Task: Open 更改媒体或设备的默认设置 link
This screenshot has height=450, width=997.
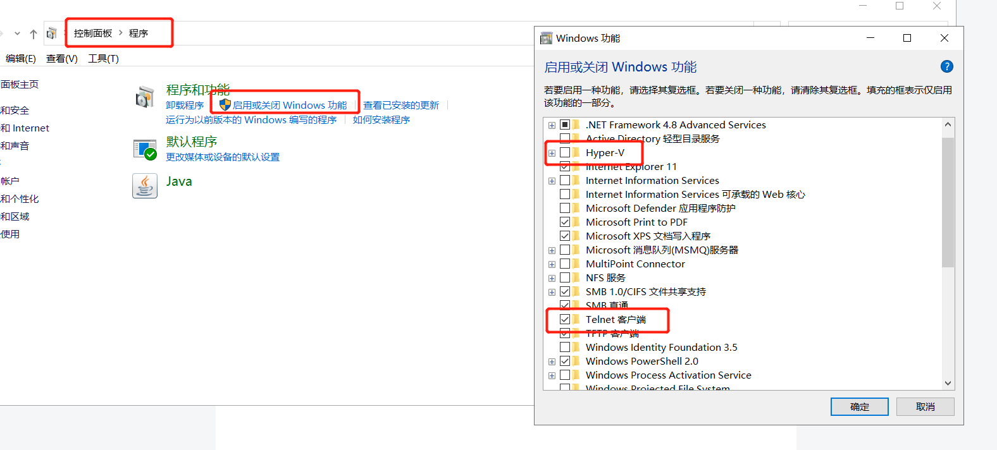Action: coord(223,157)
